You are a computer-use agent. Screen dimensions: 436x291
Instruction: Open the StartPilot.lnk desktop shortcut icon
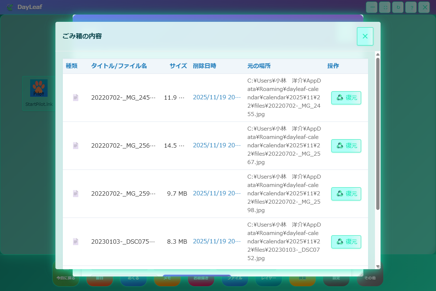point(39,88)
